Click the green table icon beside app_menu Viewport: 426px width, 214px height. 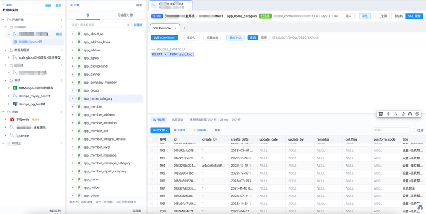point(79,179)
